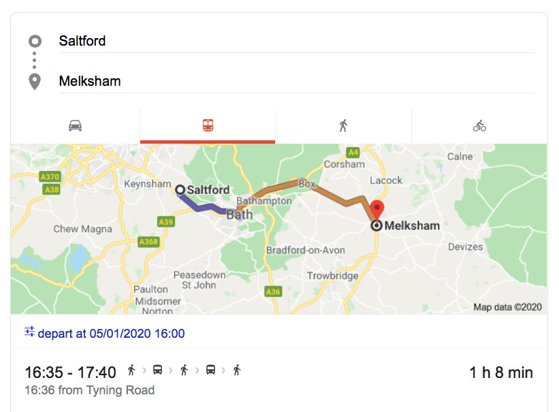Click the 1 h 8 min duration

[x=501, y=373]
